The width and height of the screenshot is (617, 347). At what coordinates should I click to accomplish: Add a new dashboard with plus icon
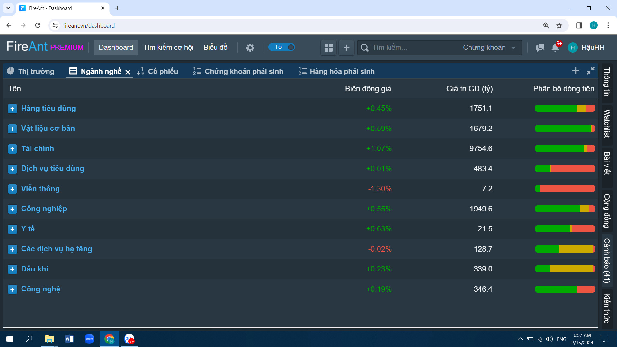[346, 48]
